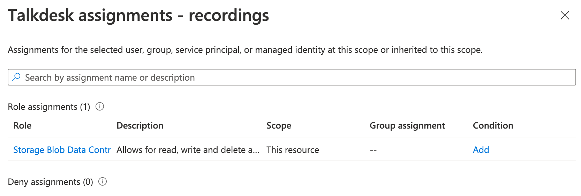
Task: Close the Talkdesk assignments panel
Action: click(x=565, y=15)
